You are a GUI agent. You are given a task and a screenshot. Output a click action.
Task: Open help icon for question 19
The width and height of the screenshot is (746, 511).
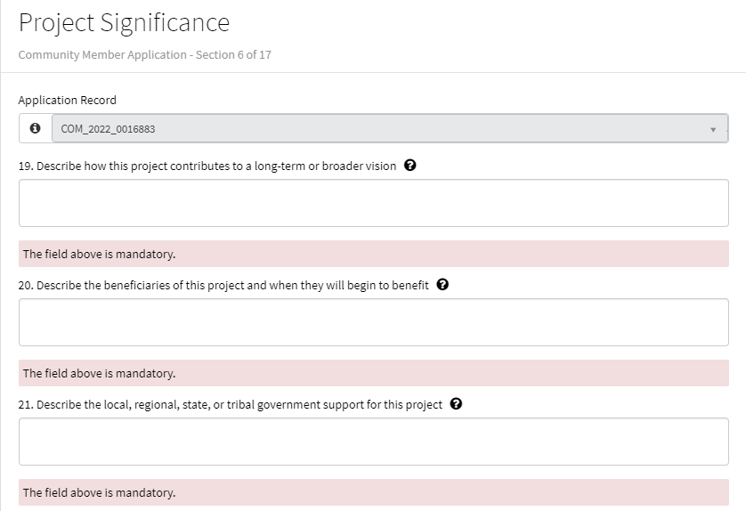[409, 166]
